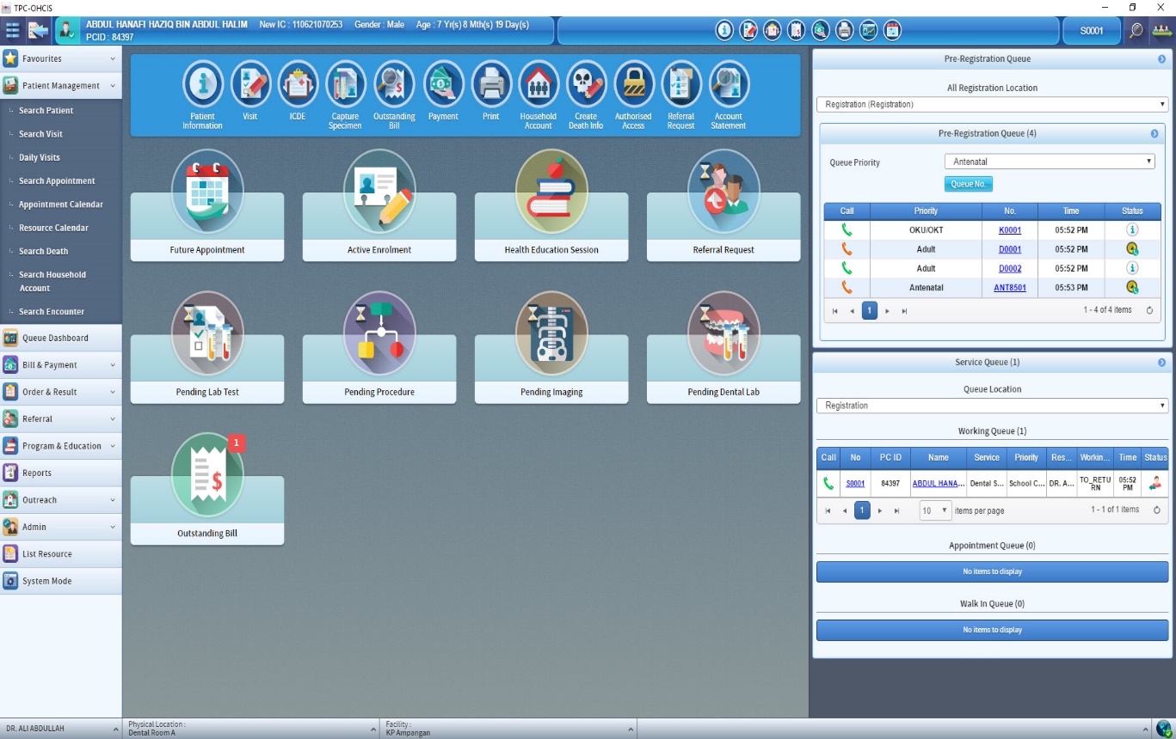The width and height of the screenshot is (1176, 739).
Task: Select Appointment Calendar in sidebar
Action: (61, 205)
